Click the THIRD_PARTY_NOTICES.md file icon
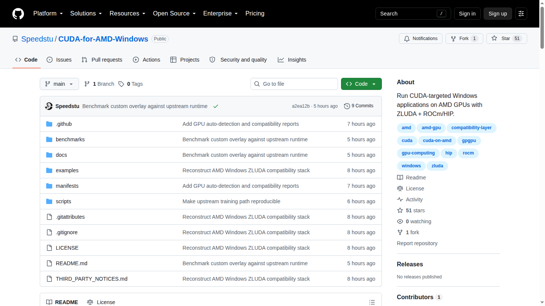This screenshot has height=306, width=545. 49,279
